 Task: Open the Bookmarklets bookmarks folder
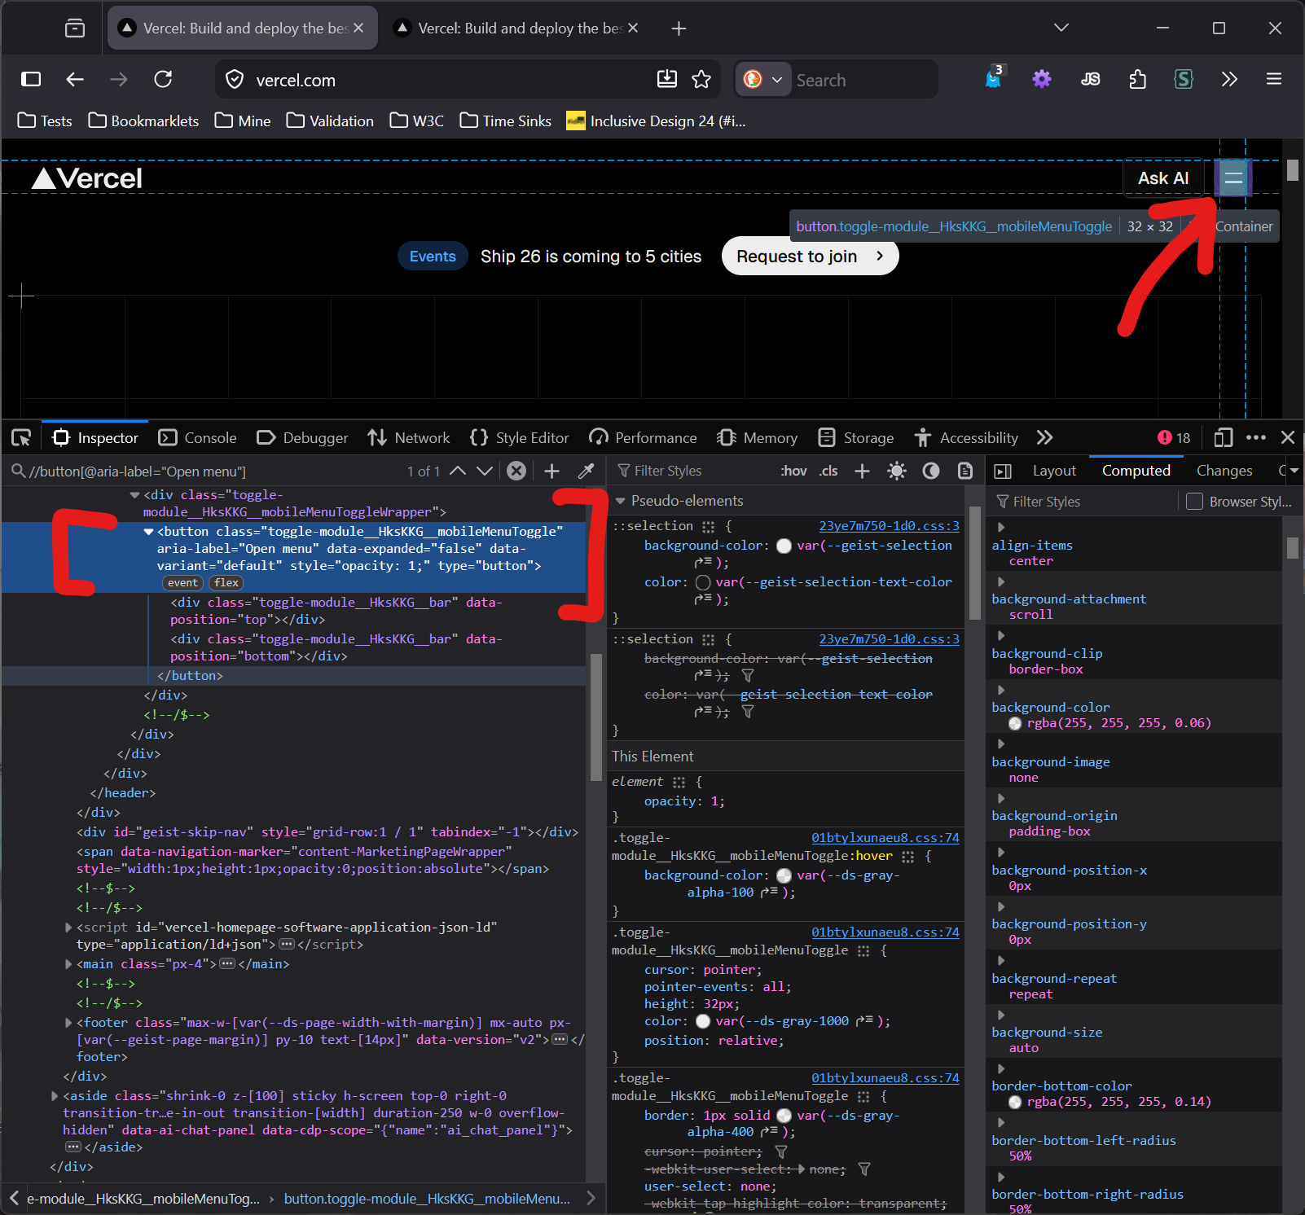144,121
